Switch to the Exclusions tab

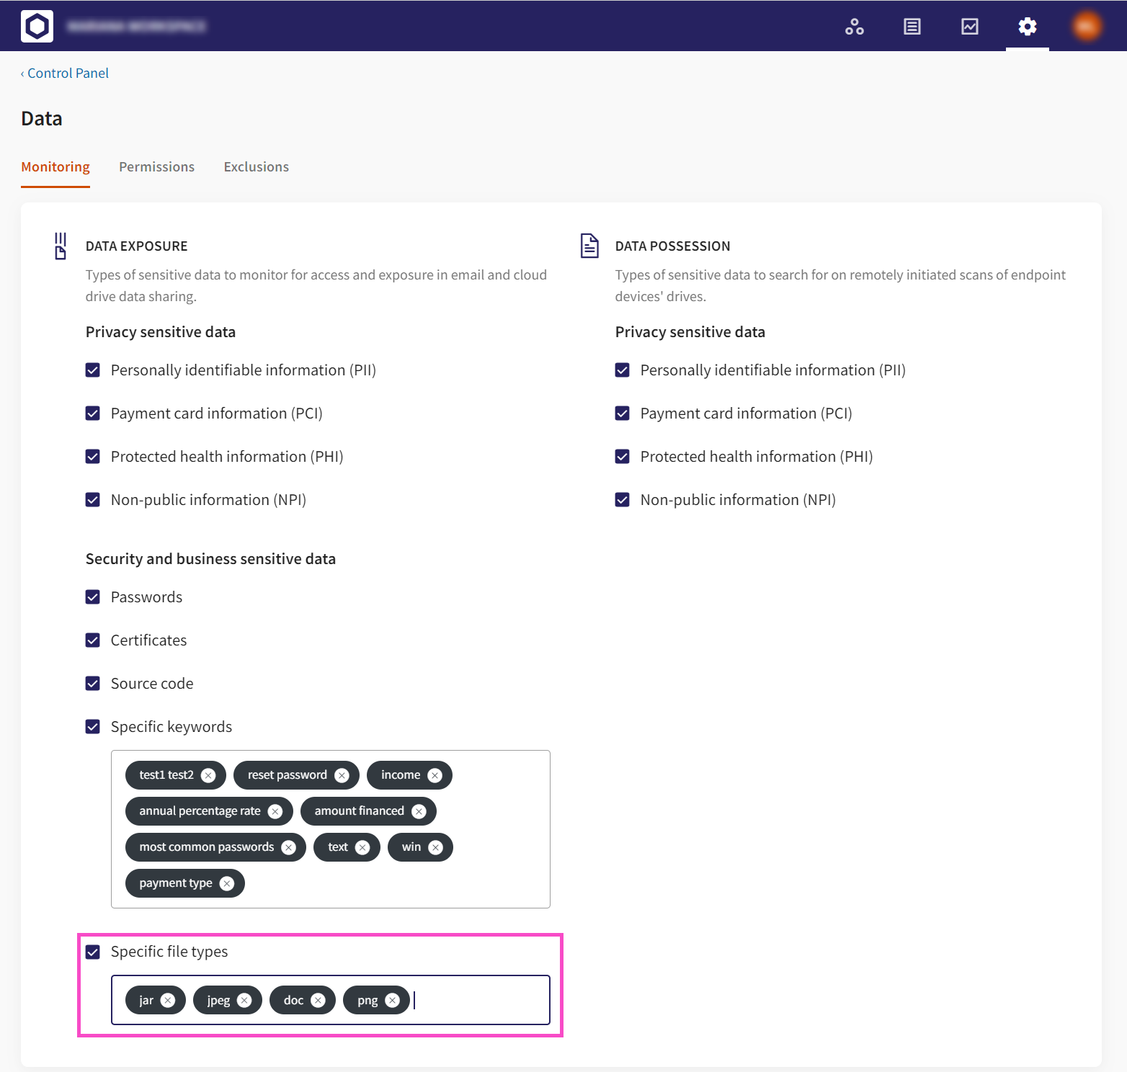coord(256,167)
